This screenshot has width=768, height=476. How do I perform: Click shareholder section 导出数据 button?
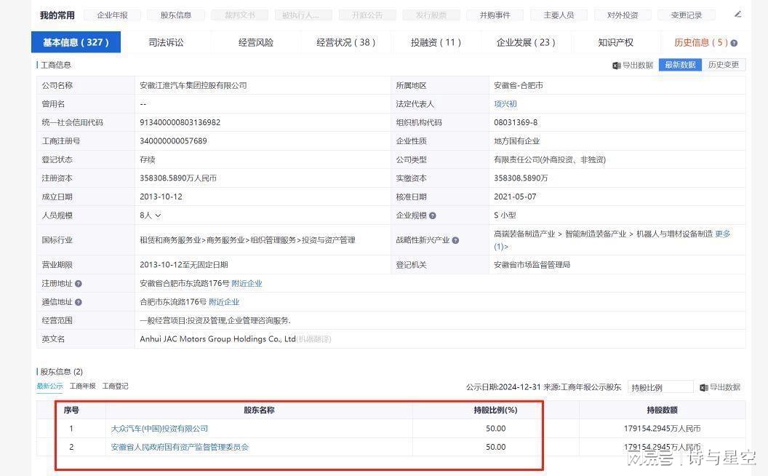pyautogui.click(x=720, y=387)
